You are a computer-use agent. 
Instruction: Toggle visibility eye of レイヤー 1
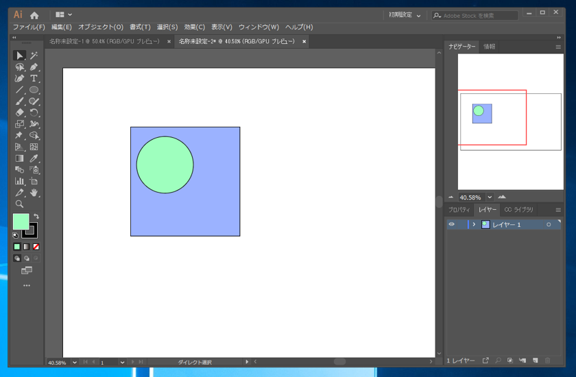pos(451,225)
